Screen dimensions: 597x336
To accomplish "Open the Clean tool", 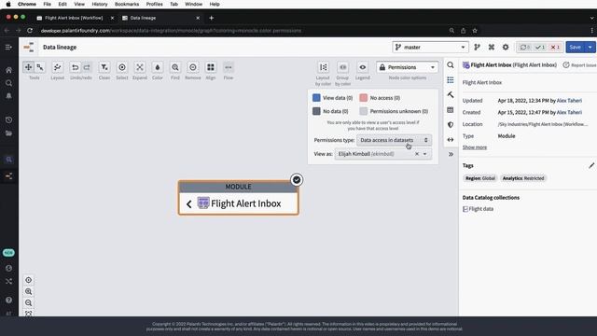I will point(104,67).
